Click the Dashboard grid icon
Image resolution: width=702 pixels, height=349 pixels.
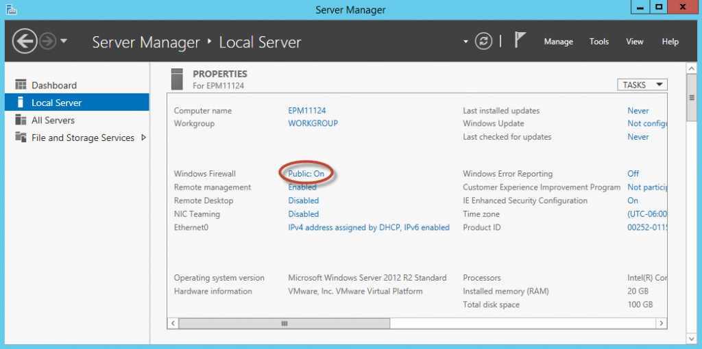point(21,85)
